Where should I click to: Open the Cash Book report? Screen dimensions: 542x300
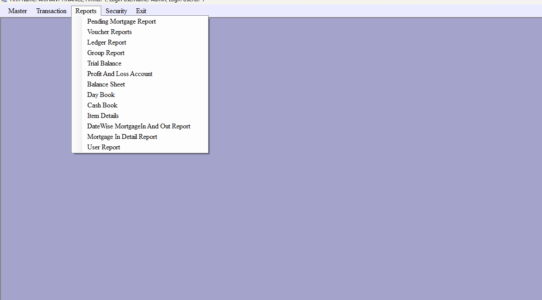click(x=140, y=105)
